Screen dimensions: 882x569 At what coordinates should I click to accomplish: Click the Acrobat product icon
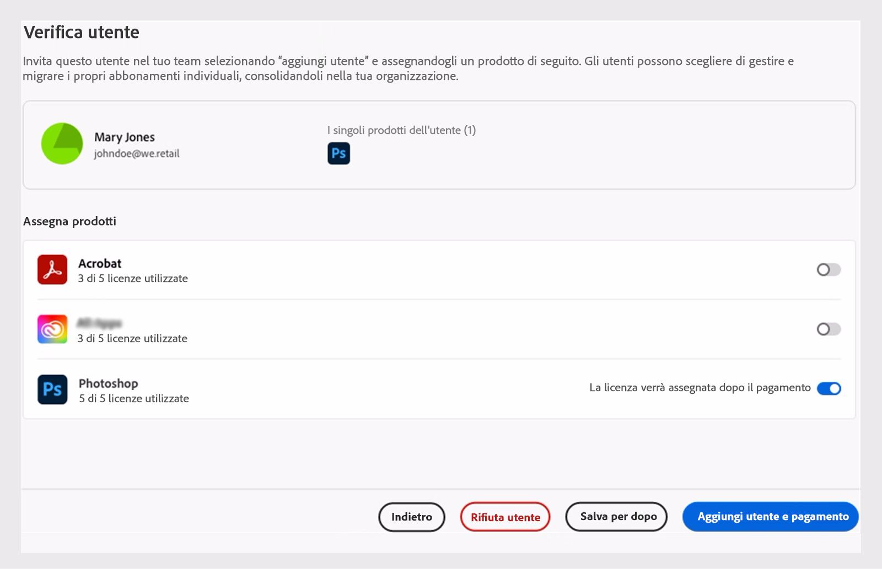tap(52, 269)
